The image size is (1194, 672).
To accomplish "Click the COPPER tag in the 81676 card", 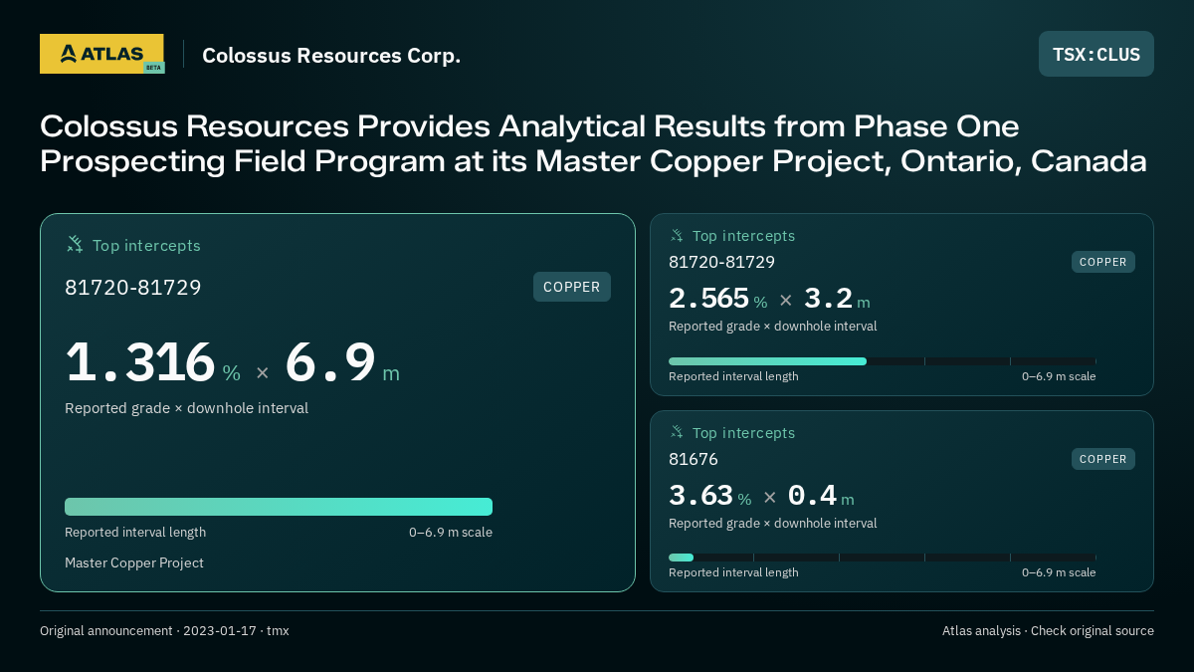I will coord(1103,459).
